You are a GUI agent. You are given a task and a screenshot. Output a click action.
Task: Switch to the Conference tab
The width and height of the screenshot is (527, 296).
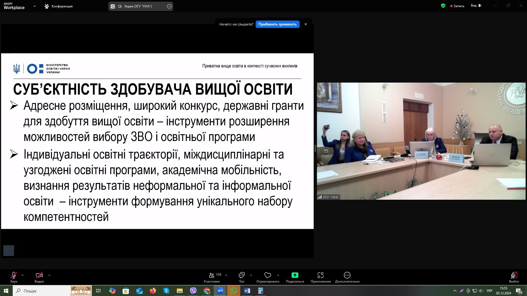point(59,6)
